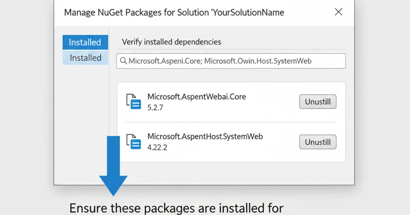Click the Unustill button for Microsoft.AspentWebai.Core
410x215 pixels.
[317, 101]
